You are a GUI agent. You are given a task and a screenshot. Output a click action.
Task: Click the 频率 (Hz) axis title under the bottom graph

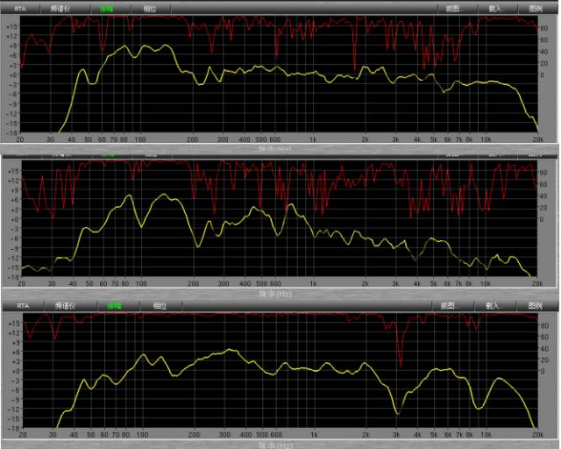coord(275,445)
